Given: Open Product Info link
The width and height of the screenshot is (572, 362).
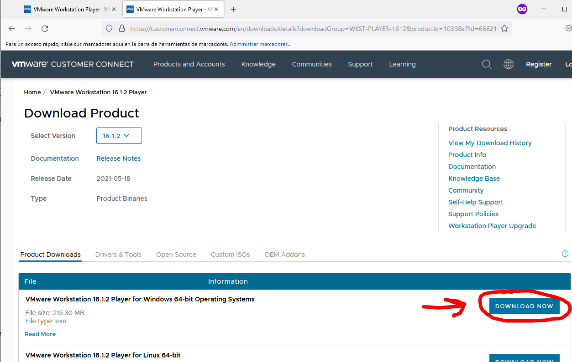Looking at the screenshot, I should pos(467,155).
